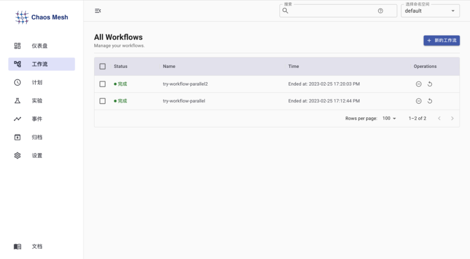Click the Chaos Mesh logo
The width and height of the screenshot is (470, 259).
point(42,17)
